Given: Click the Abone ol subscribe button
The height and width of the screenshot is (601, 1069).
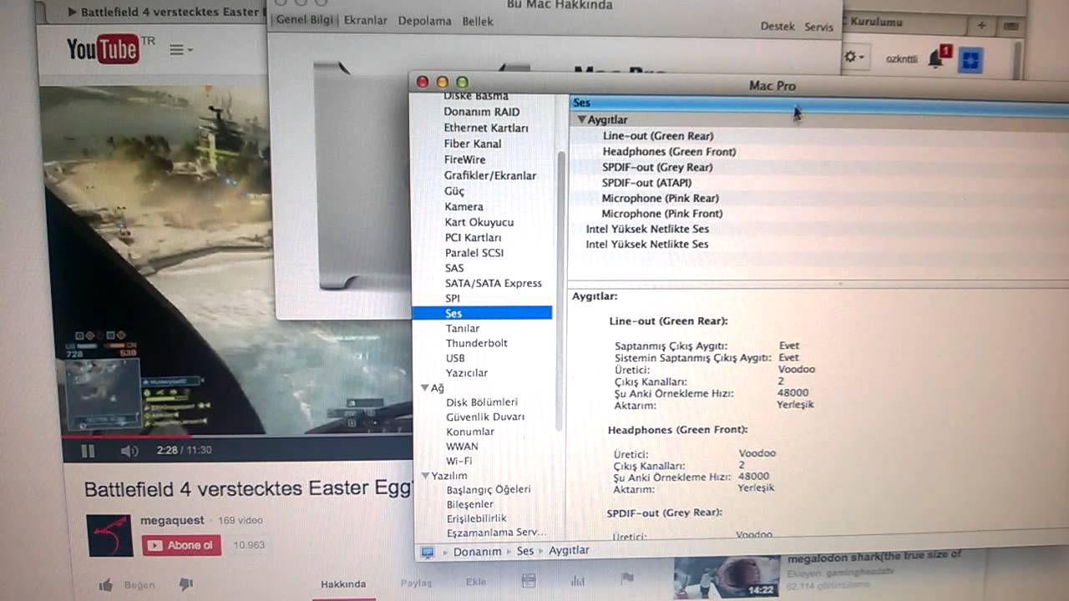Looking at the screenshot, I should point(181,545).
